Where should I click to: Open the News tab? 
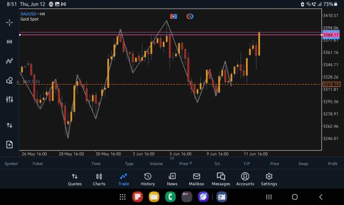click(172, 180)
